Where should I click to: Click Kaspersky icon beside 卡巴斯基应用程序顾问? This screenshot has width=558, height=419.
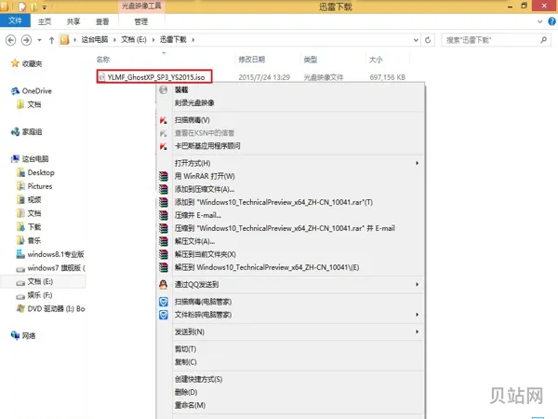pyautogui.click(x=164, y=146)
